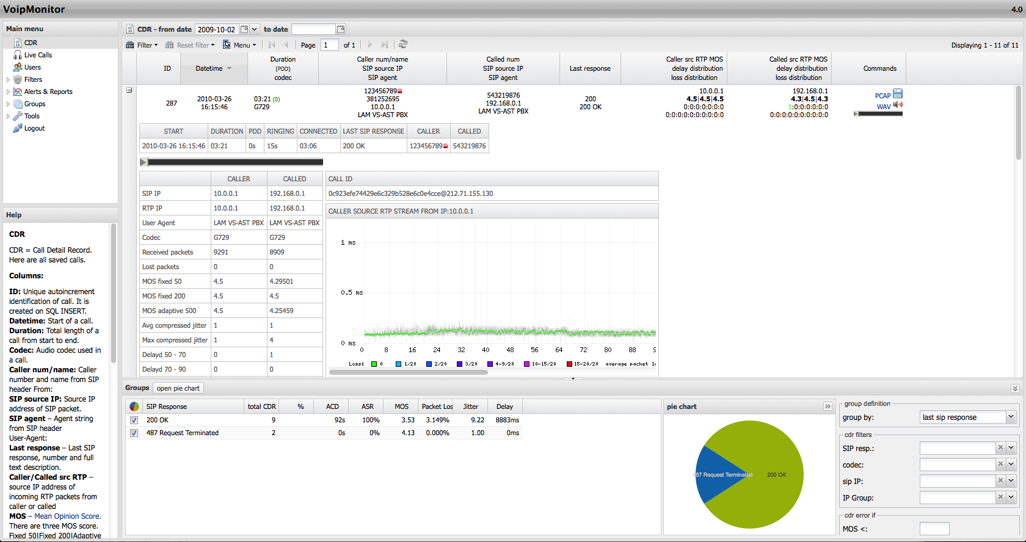The height and width of the screenshot is (542, 1026).
Task: Clear the SIP resp. filter
Action: (x=1000, y=448)
